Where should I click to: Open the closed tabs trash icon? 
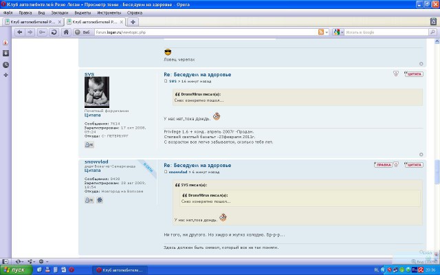point(433,21)
